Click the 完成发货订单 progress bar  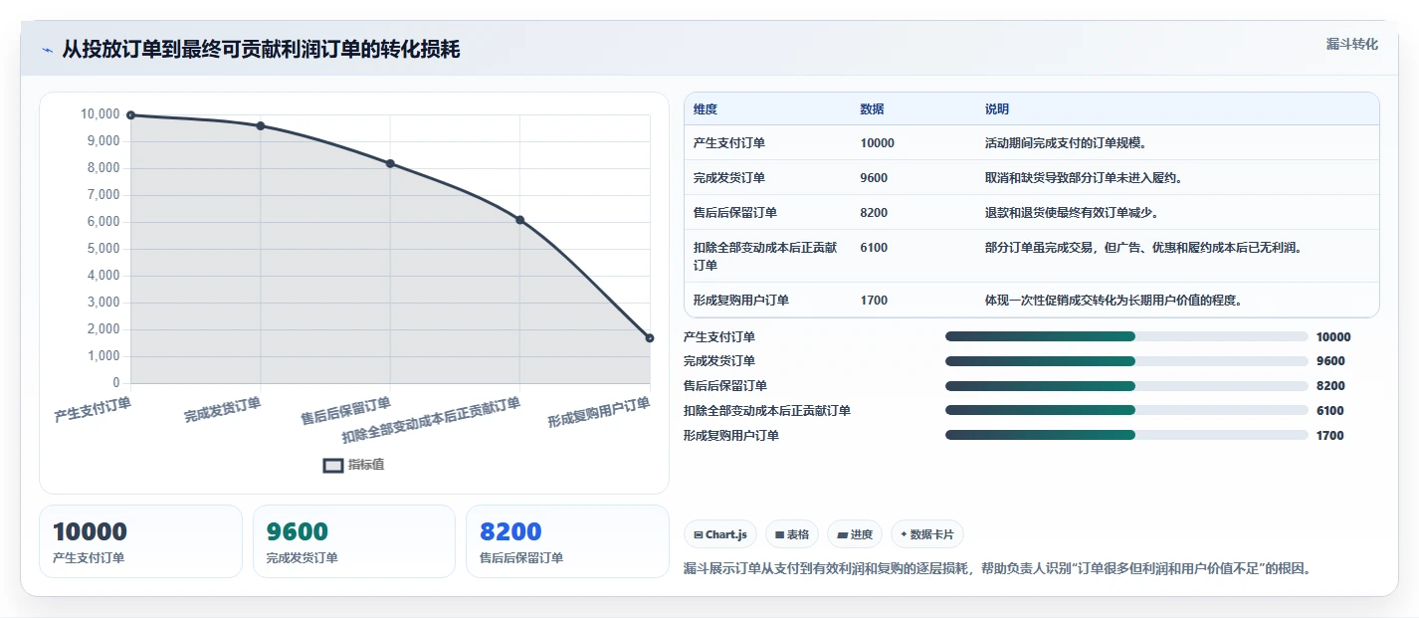coord(1126,361)
